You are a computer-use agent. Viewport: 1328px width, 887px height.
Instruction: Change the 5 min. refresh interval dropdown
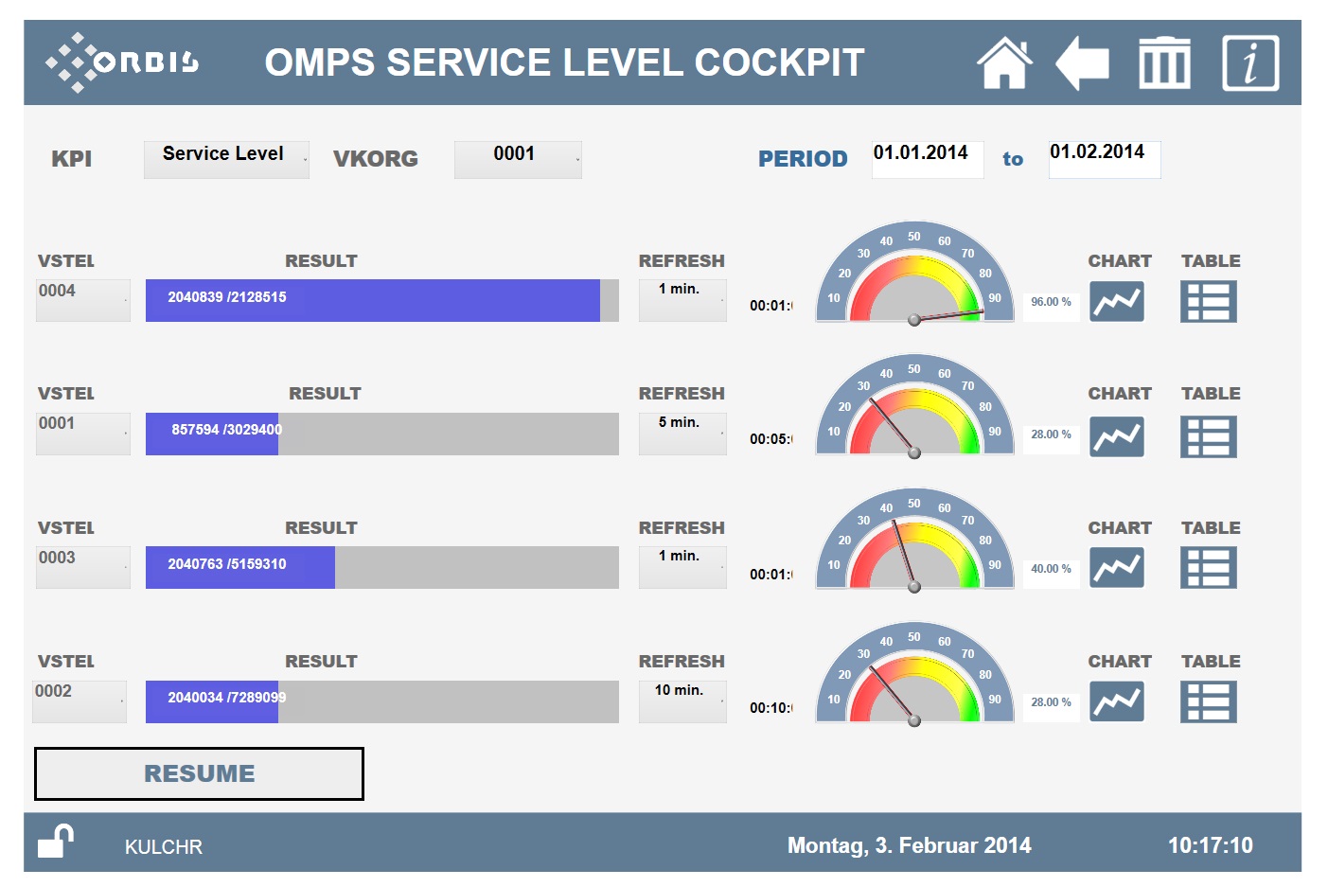[x=682, y=433]
